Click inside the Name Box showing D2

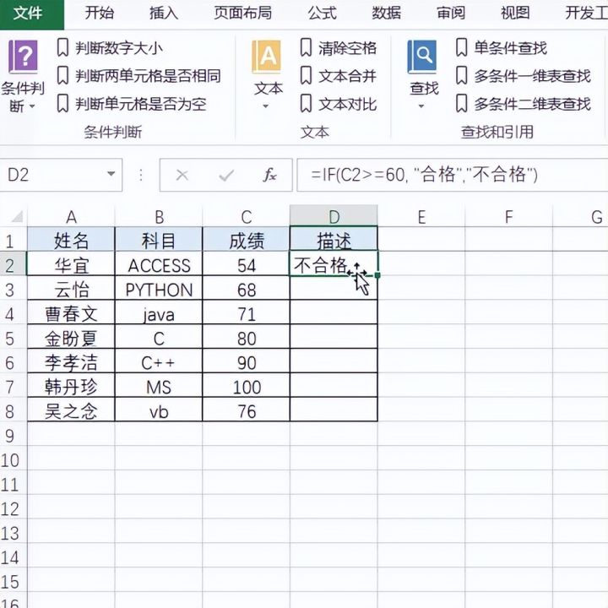(51, 175)
